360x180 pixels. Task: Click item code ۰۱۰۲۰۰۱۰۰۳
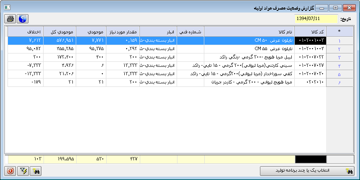click(310, 41)
